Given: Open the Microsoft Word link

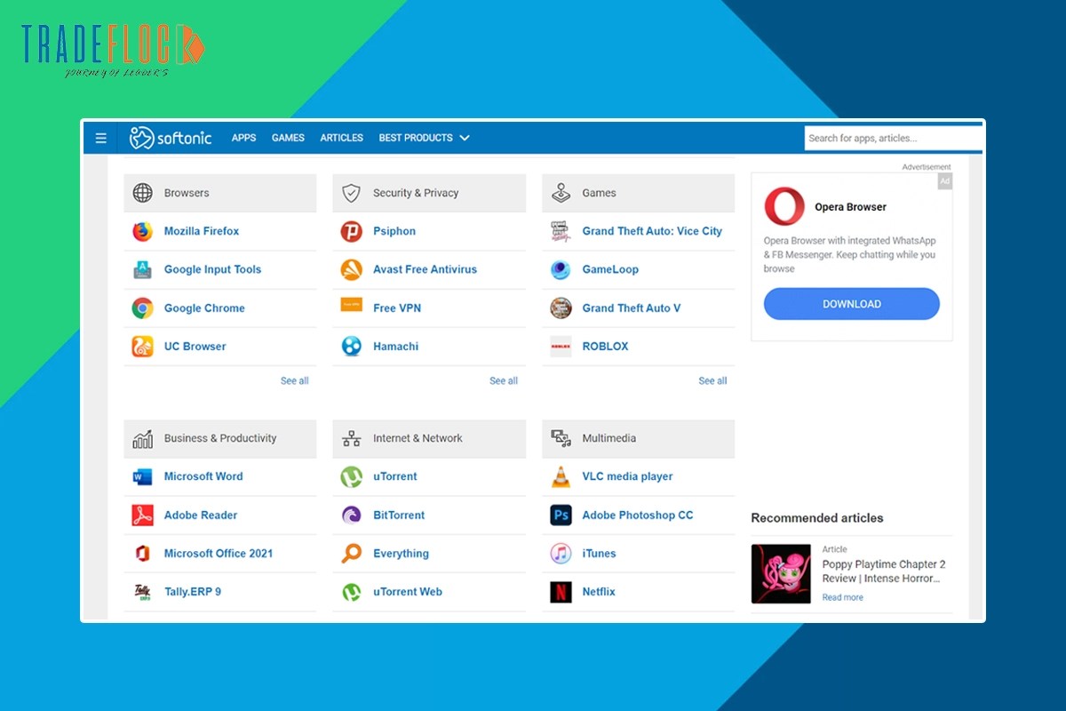Looking at the screenshot, I should 203,476.
